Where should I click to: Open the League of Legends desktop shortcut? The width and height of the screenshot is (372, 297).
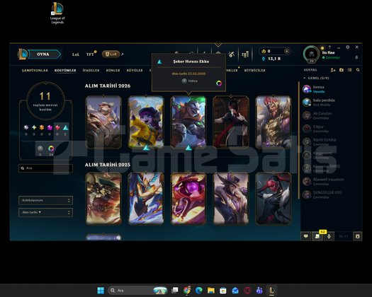57,13
